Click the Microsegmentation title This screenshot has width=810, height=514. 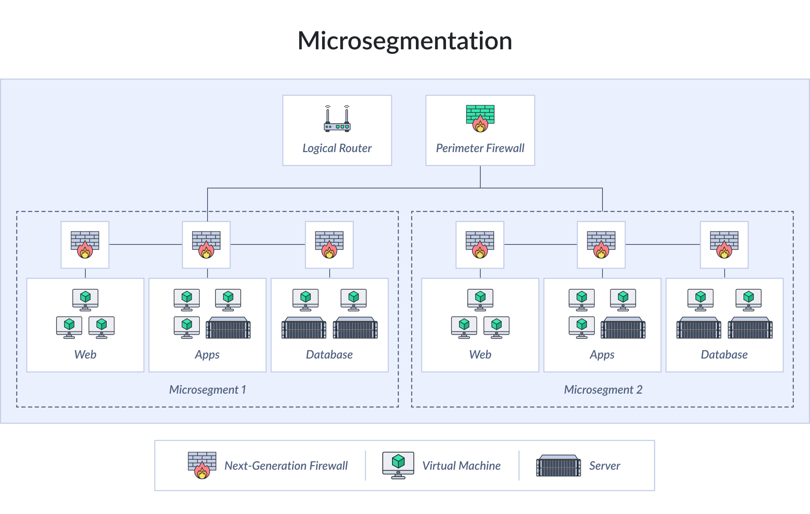[x=405, y=41]
